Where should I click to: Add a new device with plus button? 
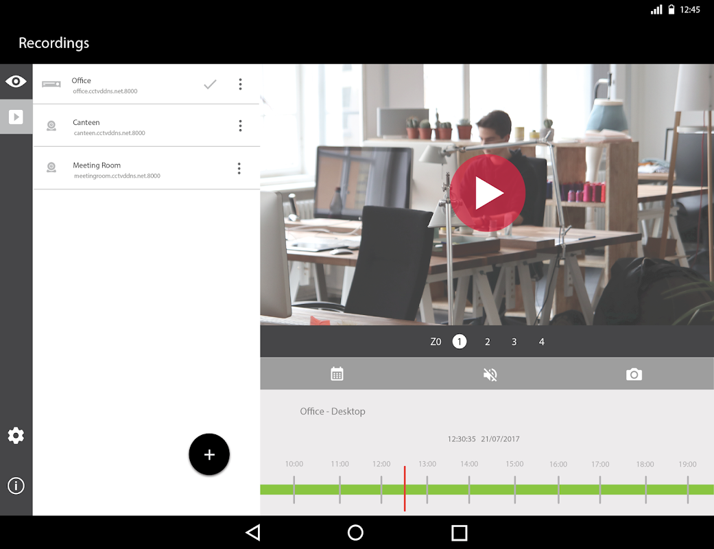(x=209, y=454)
